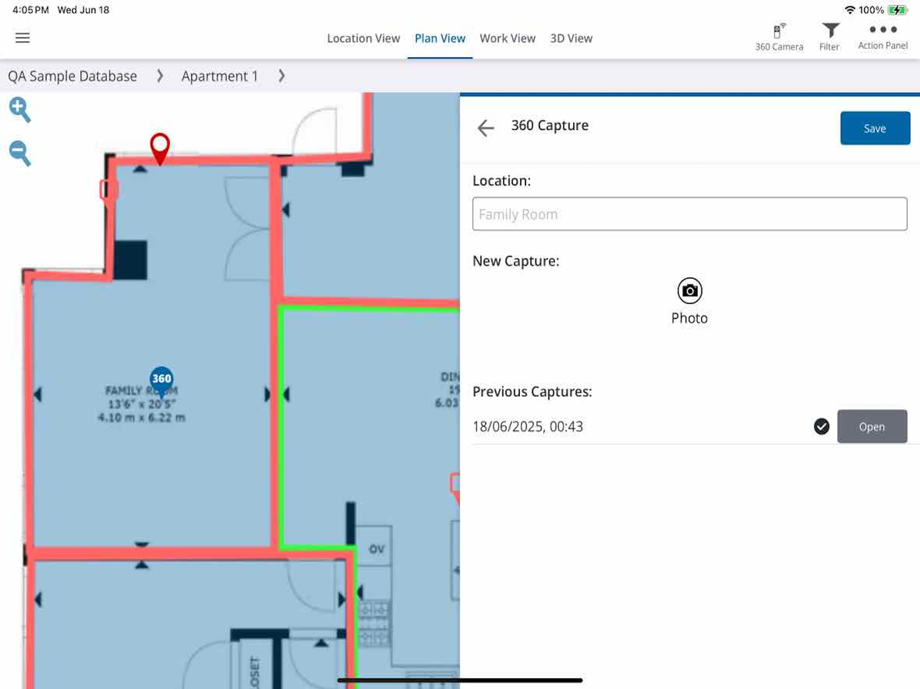Open the Filter funnel icon

tap(830, 37)
